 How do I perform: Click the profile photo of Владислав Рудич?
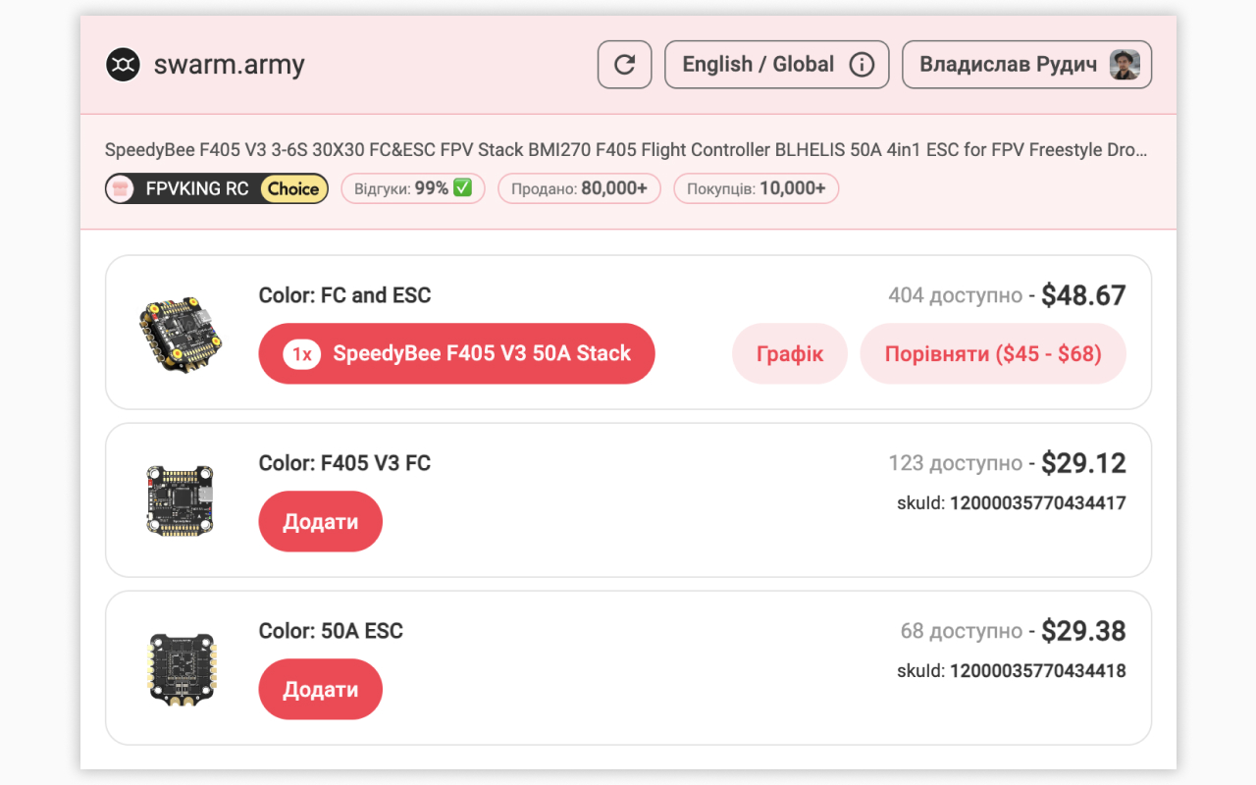pos(1126,64)
